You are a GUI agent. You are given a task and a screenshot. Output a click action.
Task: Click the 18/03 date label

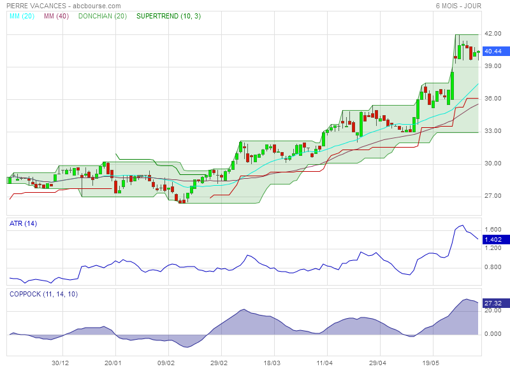(x=272, y=363)
